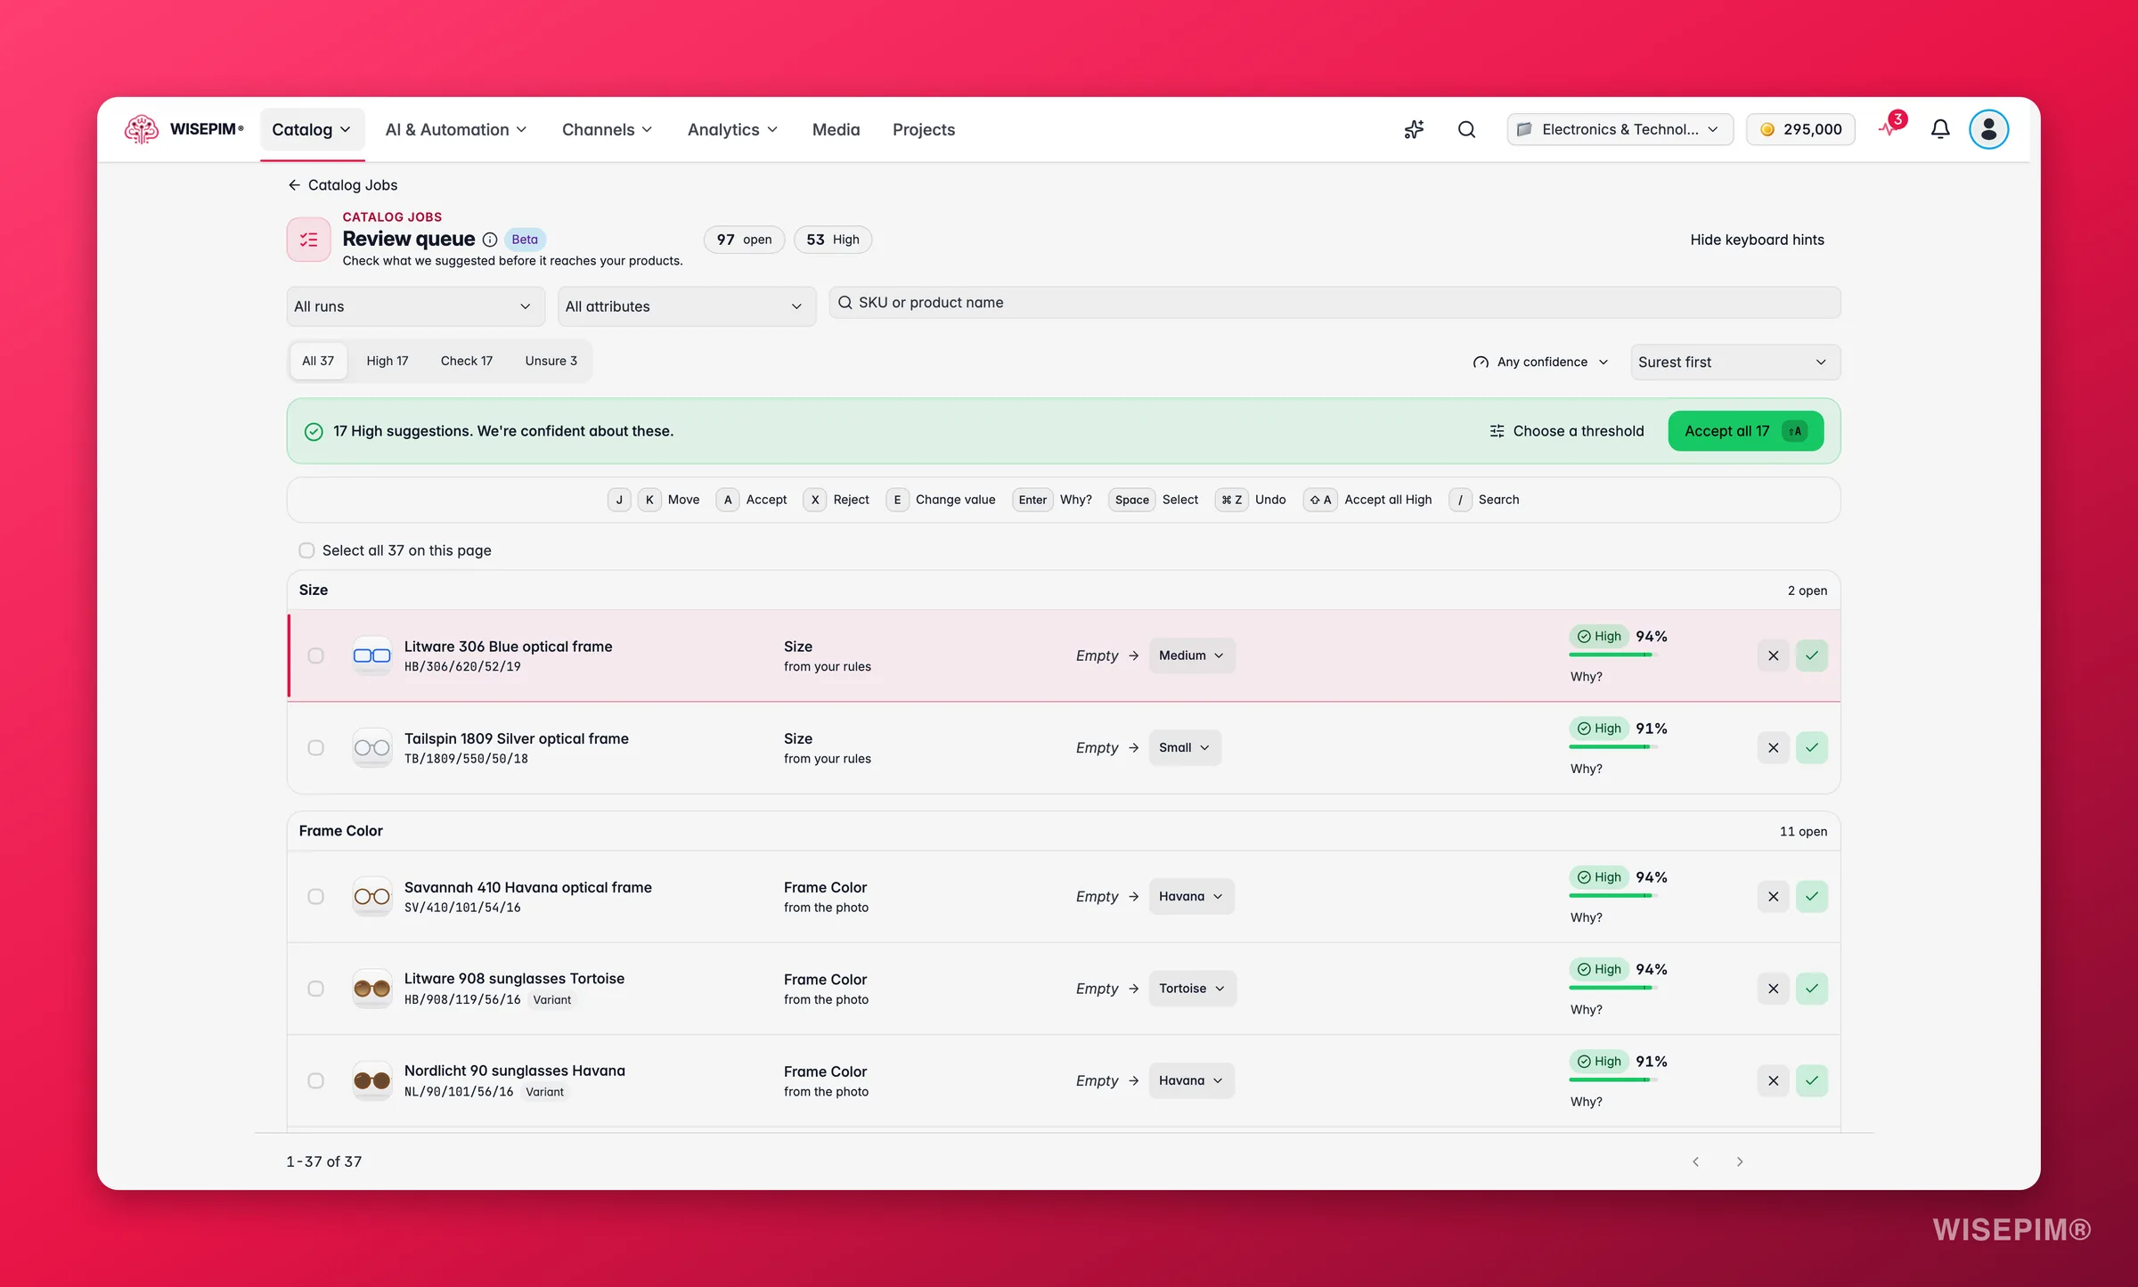Check the Savannah 410 Havana row checkbox
2138x1287 pixels.
[315, 896]
